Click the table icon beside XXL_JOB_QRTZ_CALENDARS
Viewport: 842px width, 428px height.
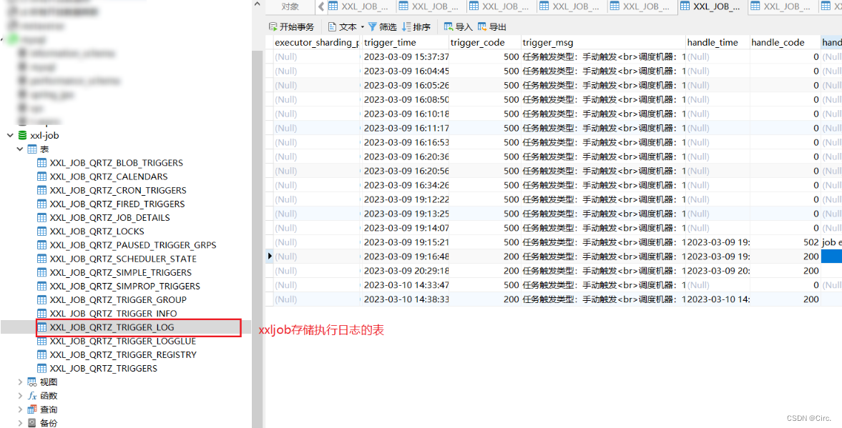pos(42,176)
